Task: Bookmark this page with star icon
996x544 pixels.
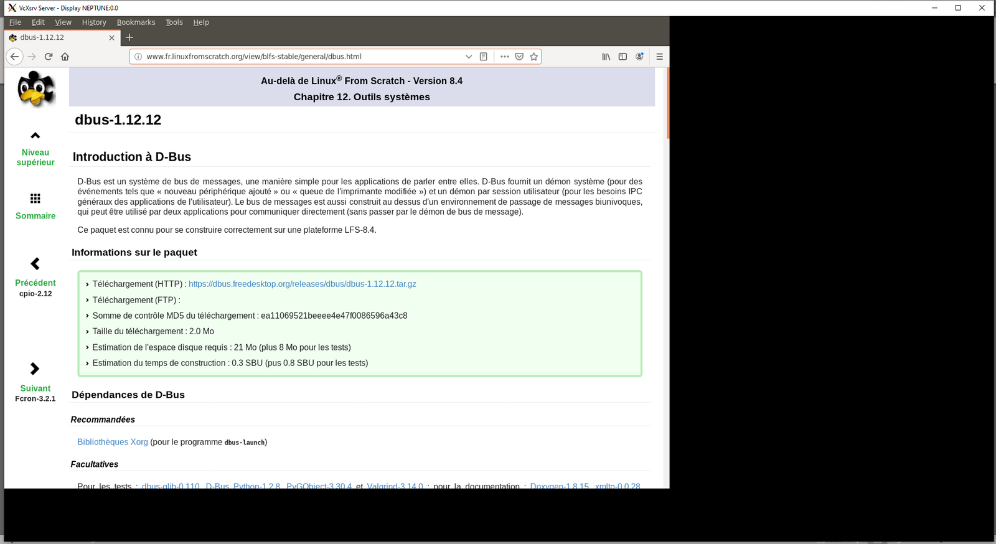Action: click(533, 57)
